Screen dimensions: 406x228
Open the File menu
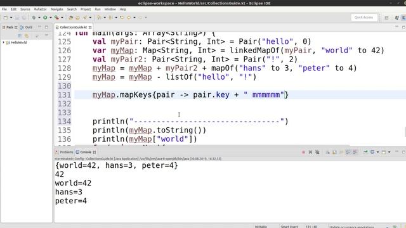coord(4,9)
